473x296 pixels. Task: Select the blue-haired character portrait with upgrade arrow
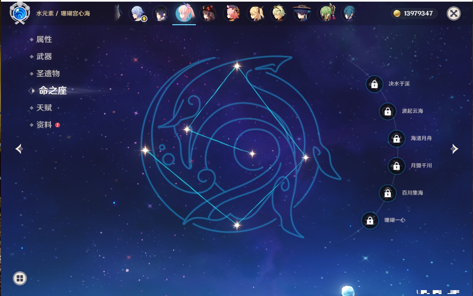coord(137,13)
